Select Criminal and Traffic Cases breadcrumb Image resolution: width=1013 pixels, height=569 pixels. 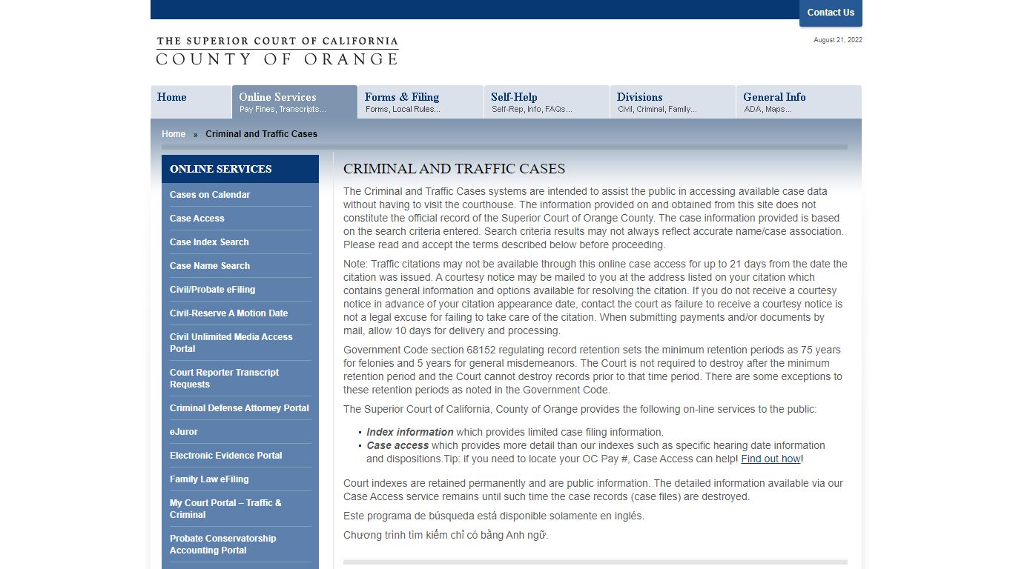pos(261,133)
